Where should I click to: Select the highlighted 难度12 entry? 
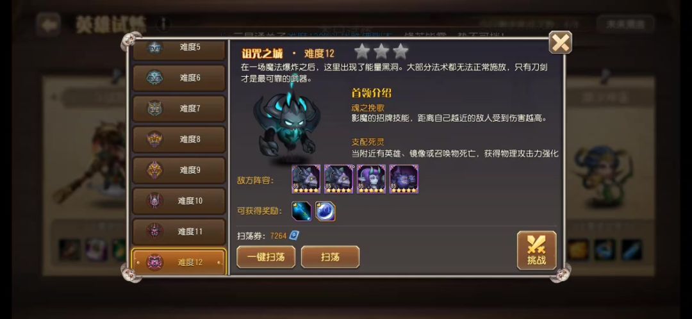pyautogui.click(x=179, y=262)
